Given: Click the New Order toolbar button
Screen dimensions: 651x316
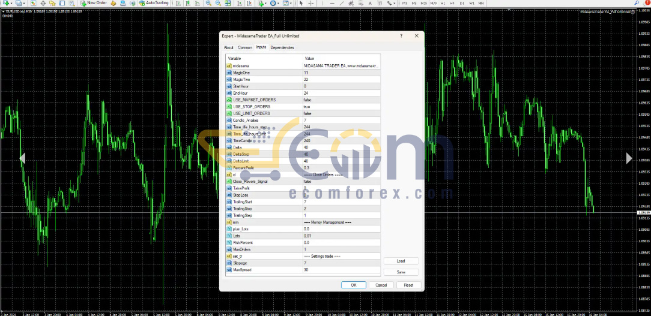Looking at the screenshot, I should (94, 3).
